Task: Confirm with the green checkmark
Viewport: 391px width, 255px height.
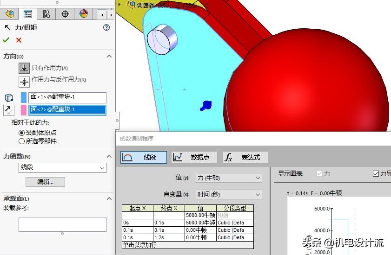Action: 6,40
